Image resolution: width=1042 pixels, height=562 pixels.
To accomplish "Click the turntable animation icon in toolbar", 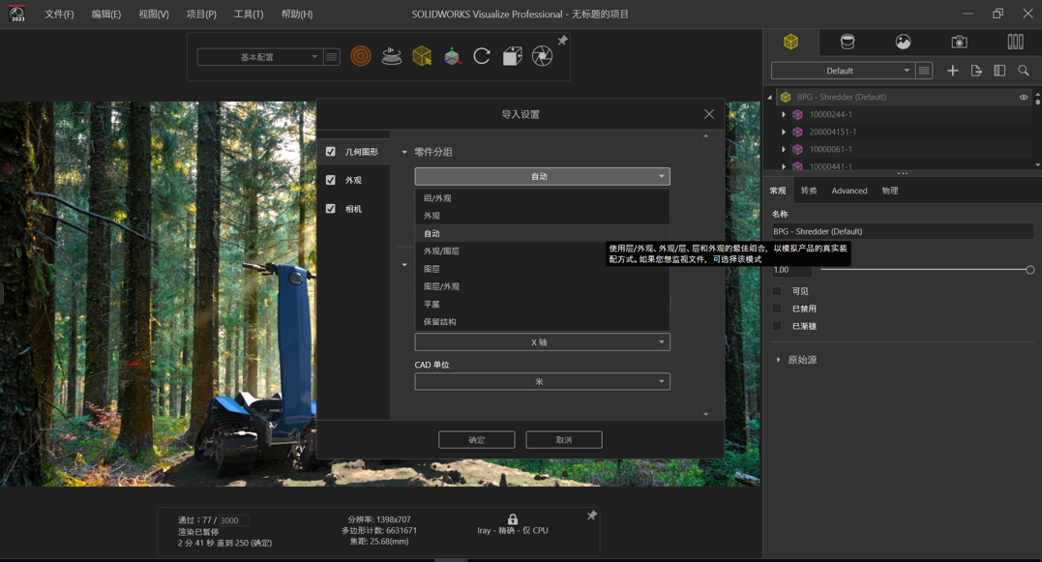I will (x=391, y=55).
